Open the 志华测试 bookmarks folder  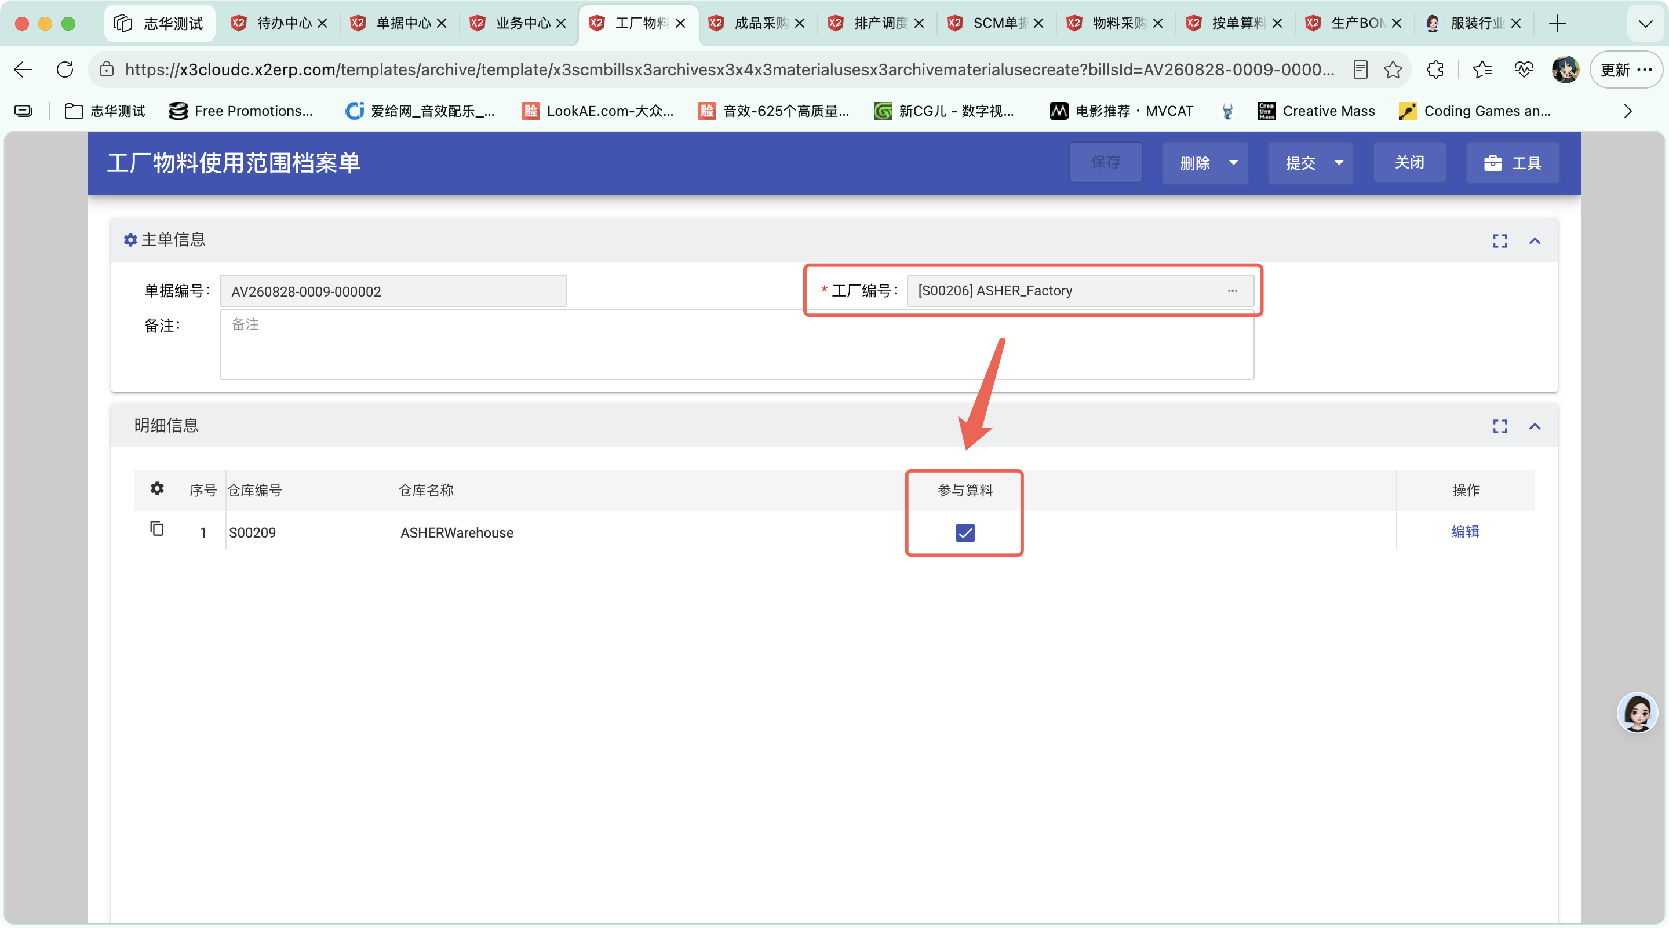(x=105, y=111)
